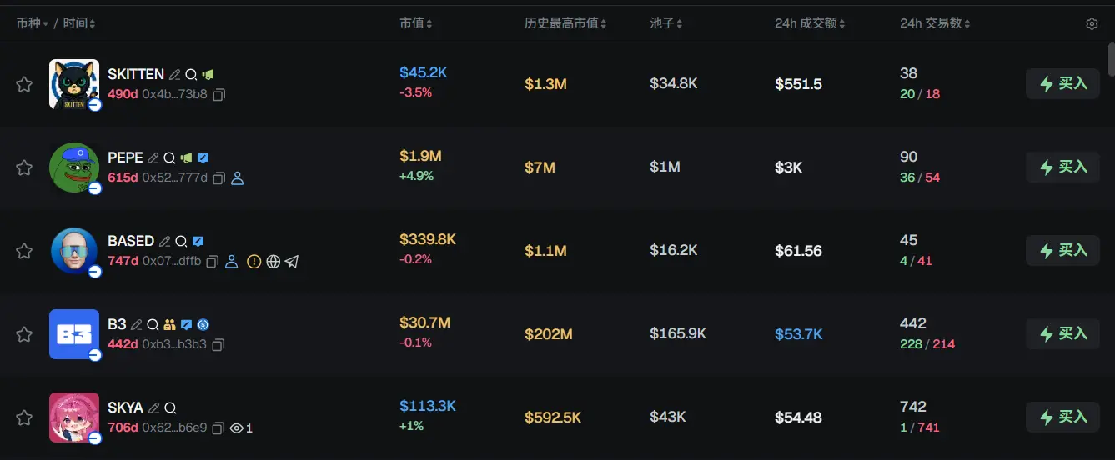1115x460 pixels.
Task: Open table settings gear icon
Action: (1092, 24)
